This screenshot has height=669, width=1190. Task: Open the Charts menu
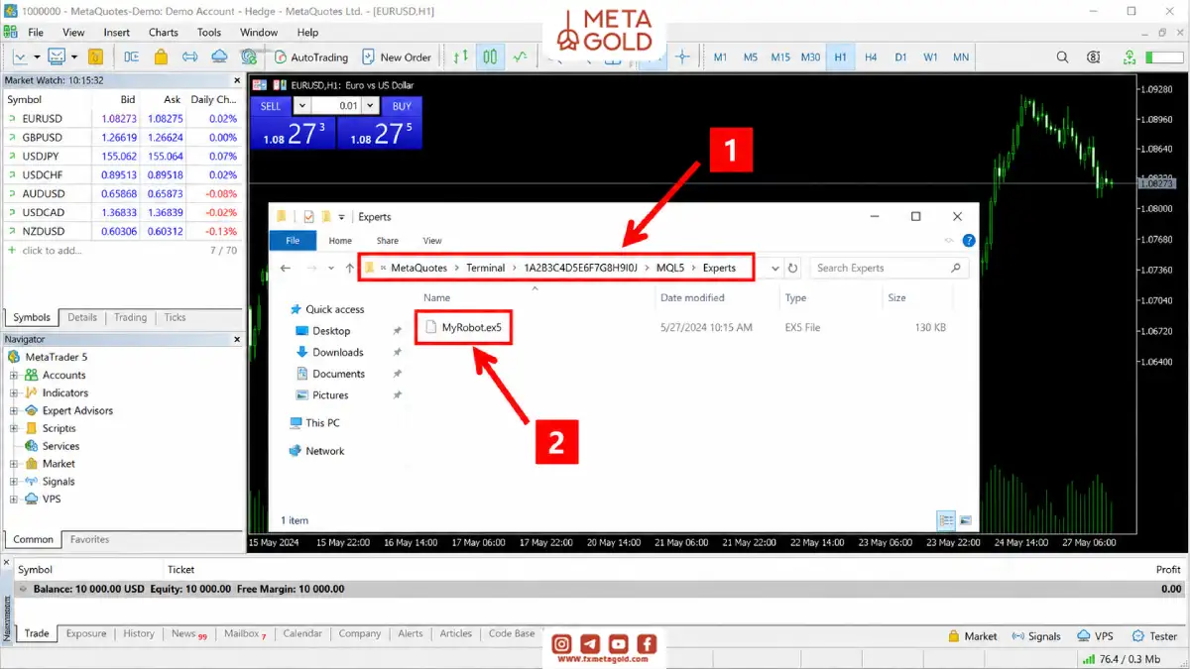pyautogui.click(x=164, y=32)
